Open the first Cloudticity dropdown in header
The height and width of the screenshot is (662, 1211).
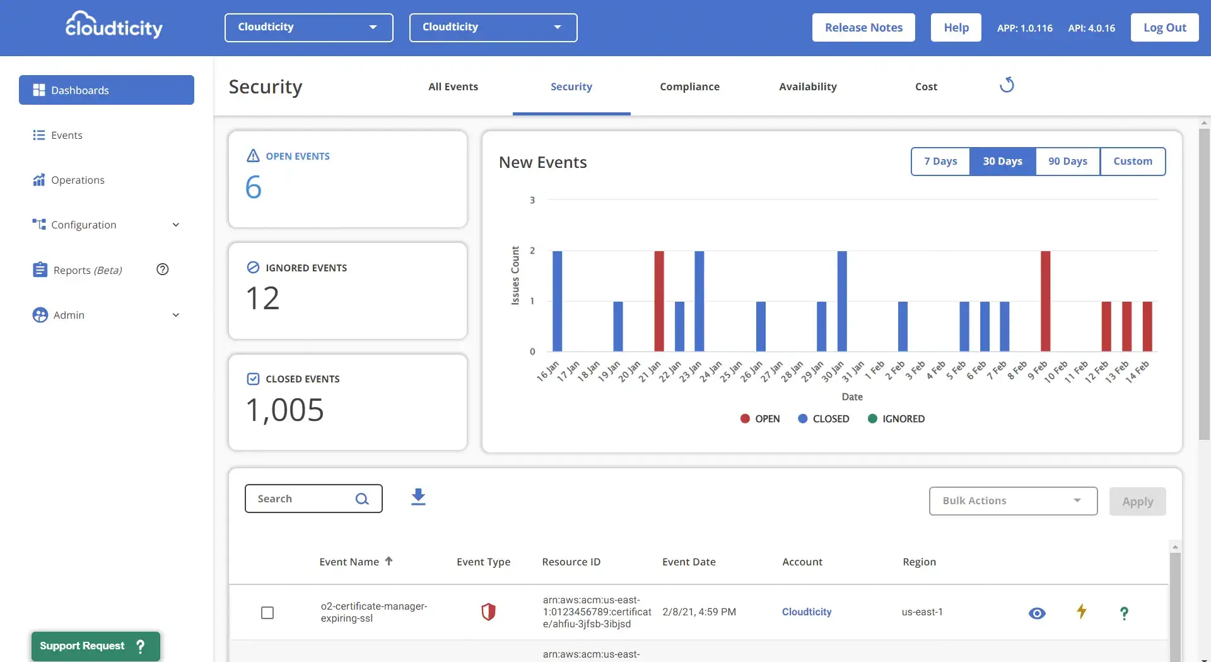[309, 27]
